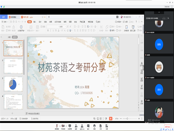Switch to the Slides pill tab in slide panel
Image resolution: width=174 pixels, height=131 pixels.
(x=15, y=37)
